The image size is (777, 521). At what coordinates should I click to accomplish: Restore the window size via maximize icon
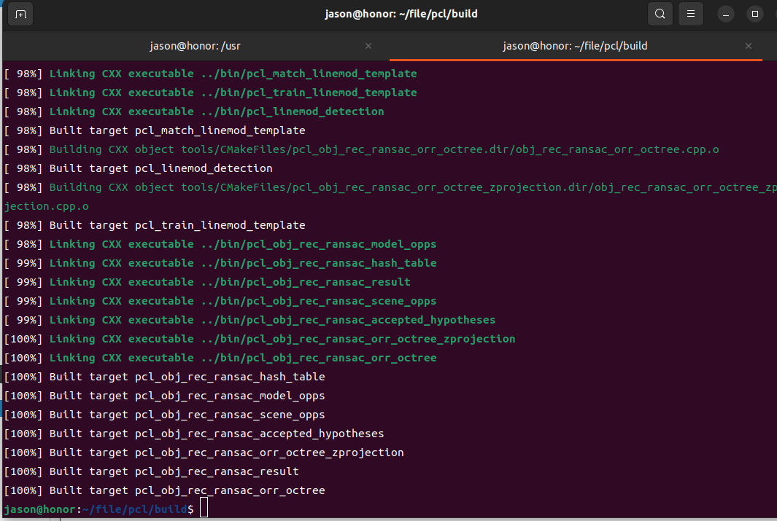pos(754,14)
